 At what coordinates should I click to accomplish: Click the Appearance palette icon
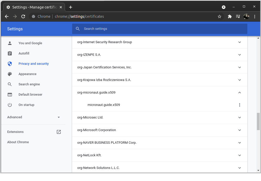click(x=10, y=74)
